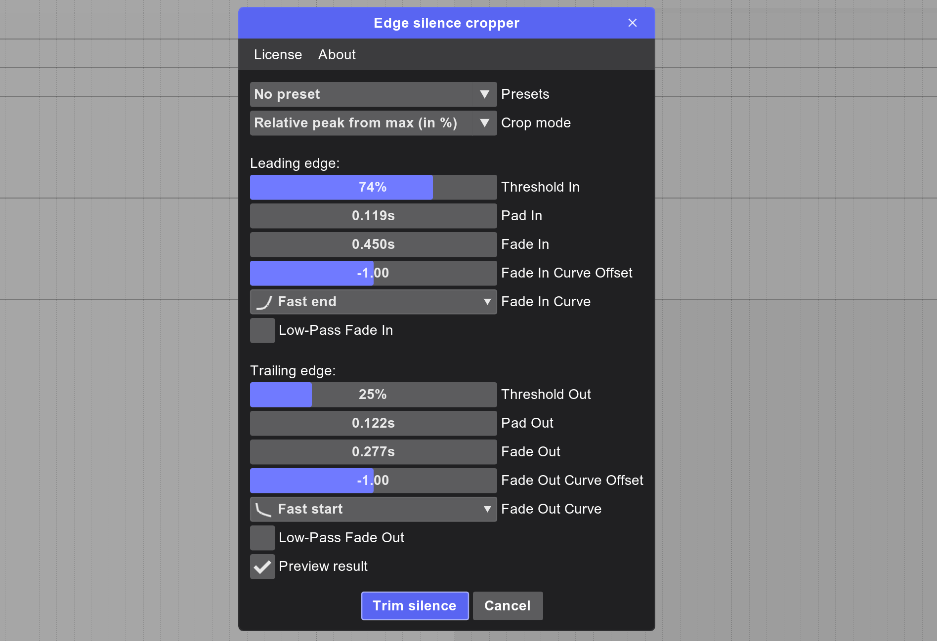This screenshot has width=937, height=641.
Task: Enable the Low-Pass Fade In checkbox
Action: 262,330
